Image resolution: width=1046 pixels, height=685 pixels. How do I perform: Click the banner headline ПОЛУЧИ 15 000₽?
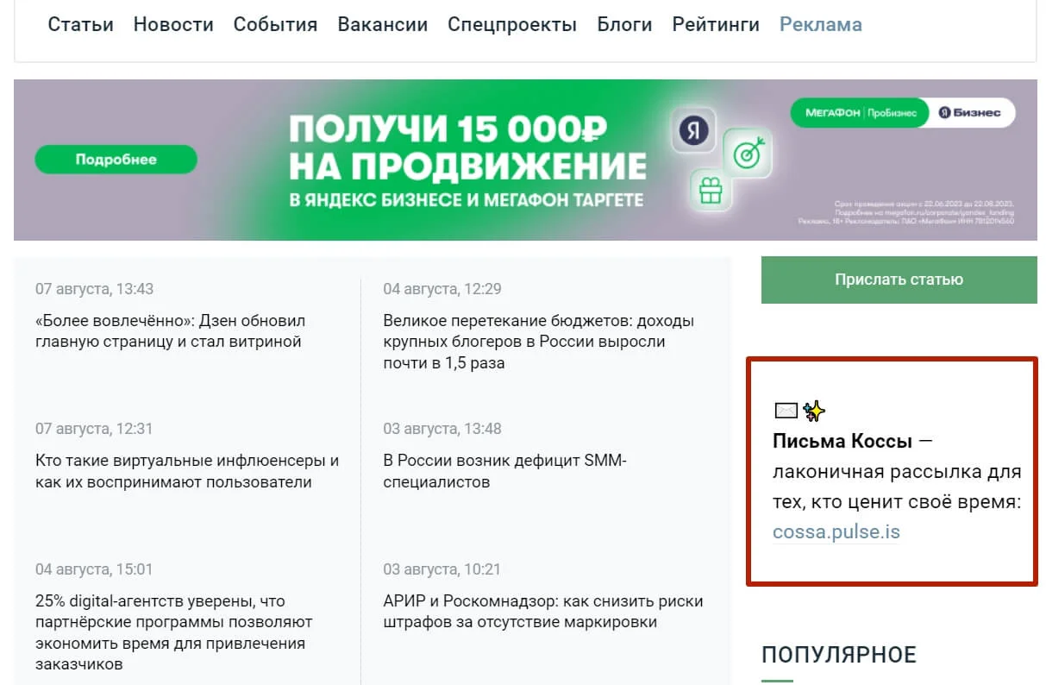447,130
